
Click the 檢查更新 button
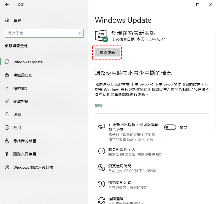coord(107,52)
